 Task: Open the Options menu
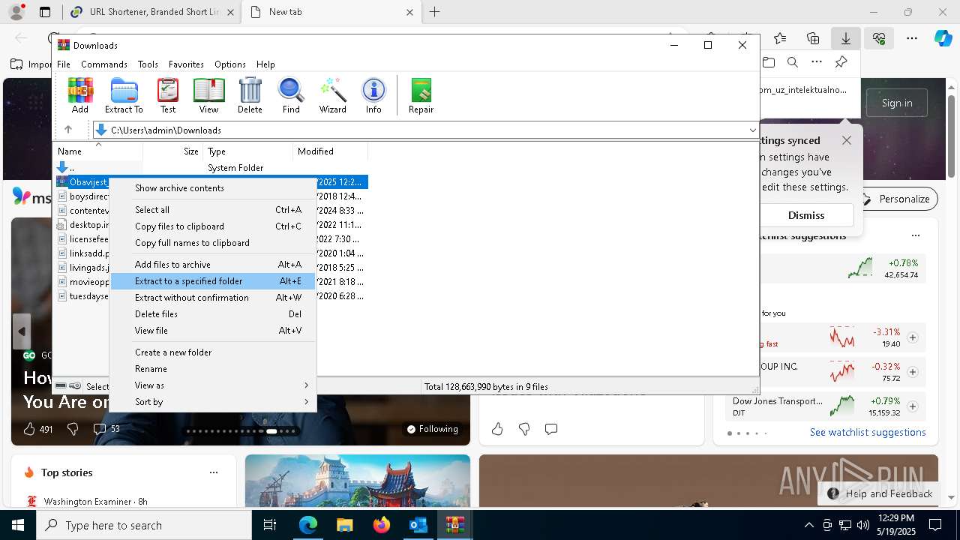click(x=230, y=64)
